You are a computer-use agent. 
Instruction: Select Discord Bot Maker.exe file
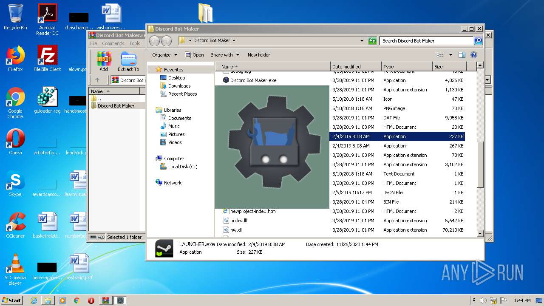tap(253, 80)
